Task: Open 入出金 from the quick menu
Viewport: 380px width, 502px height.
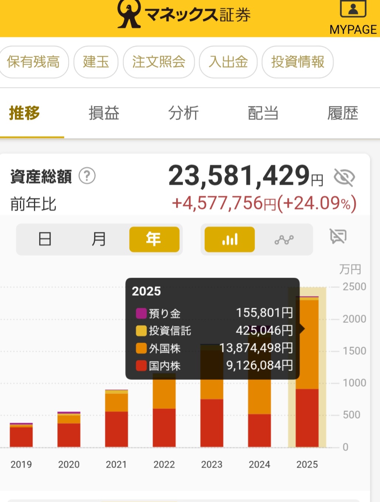Action: 228,62
